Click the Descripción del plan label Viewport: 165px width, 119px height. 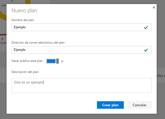[x=25, y=72]
